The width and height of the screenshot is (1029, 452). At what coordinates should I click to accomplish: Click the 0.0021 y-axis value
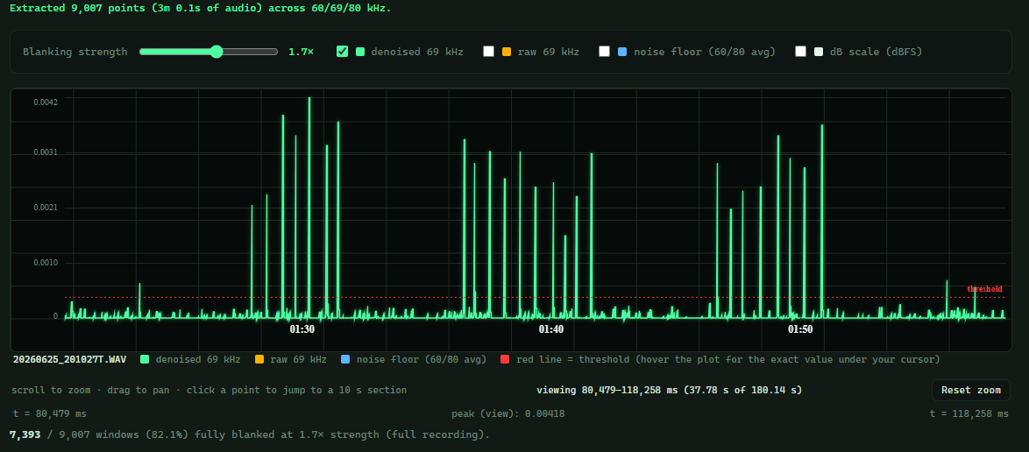[46, 208]
